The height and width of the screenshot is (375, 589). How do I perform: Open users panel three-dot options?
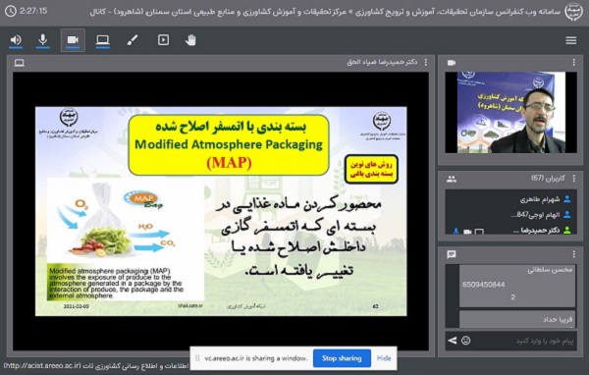[x=574, y=179]
